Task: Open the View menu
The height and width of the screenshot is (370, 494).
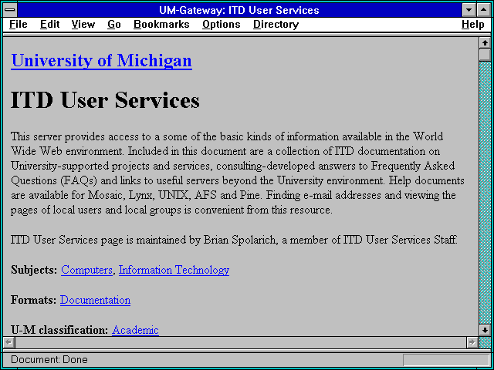Action: 83,25
